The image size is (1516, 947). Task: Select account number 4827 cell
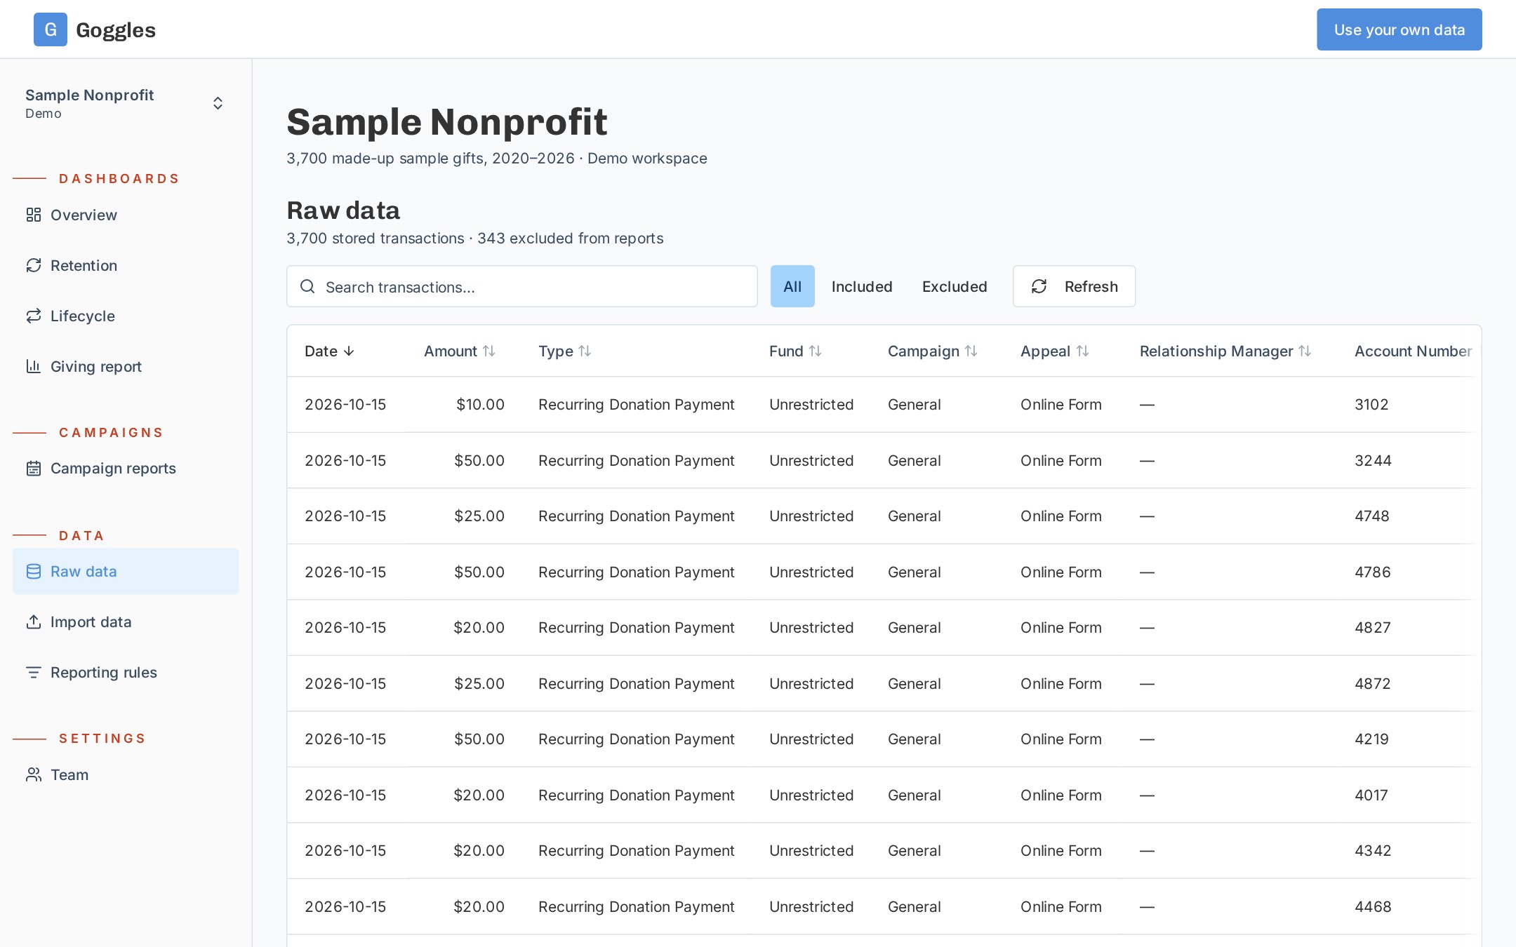coord(1372,627)
